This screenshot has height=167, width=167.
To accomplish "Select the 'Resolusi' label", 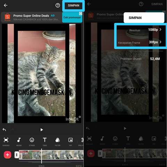I will [x=135, y=30].
